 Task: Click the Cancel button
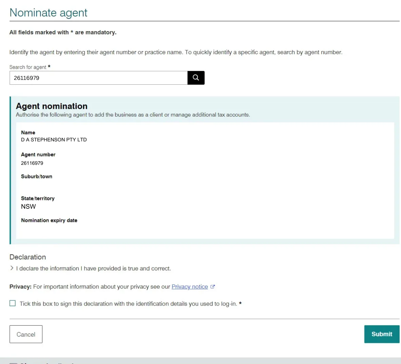tap(26, 334)
